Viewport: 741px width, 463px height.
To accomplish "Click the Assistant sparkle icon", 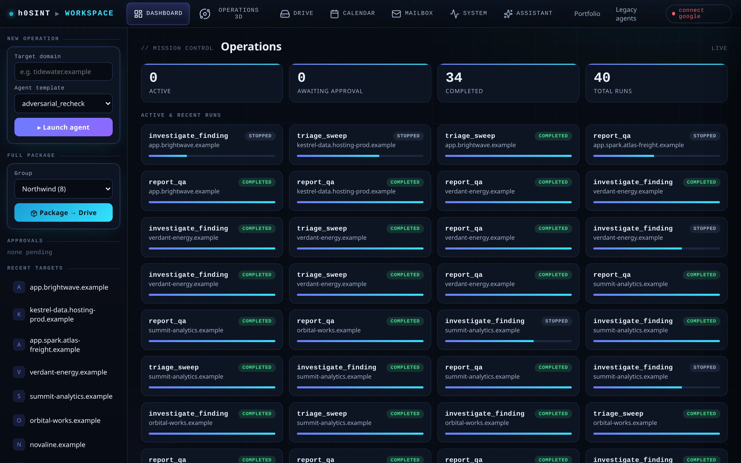I will coord(508,13).
